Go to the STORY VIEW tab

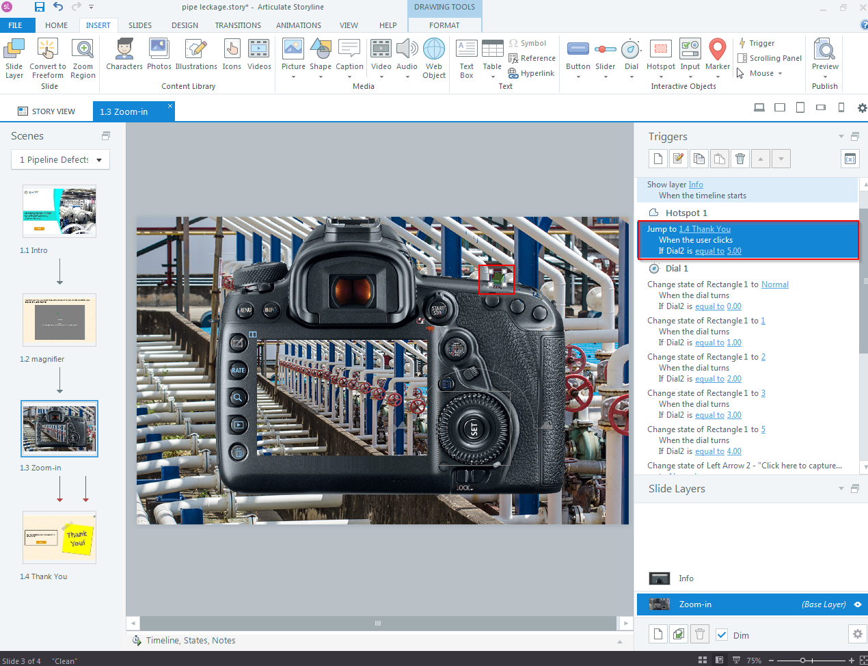tap(46, 111)
